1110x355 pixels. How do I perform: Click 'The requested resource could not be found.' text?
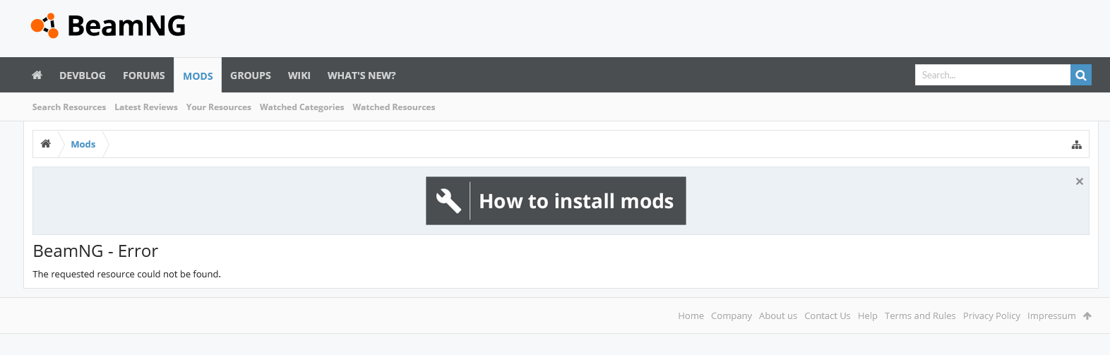(127, 275)
